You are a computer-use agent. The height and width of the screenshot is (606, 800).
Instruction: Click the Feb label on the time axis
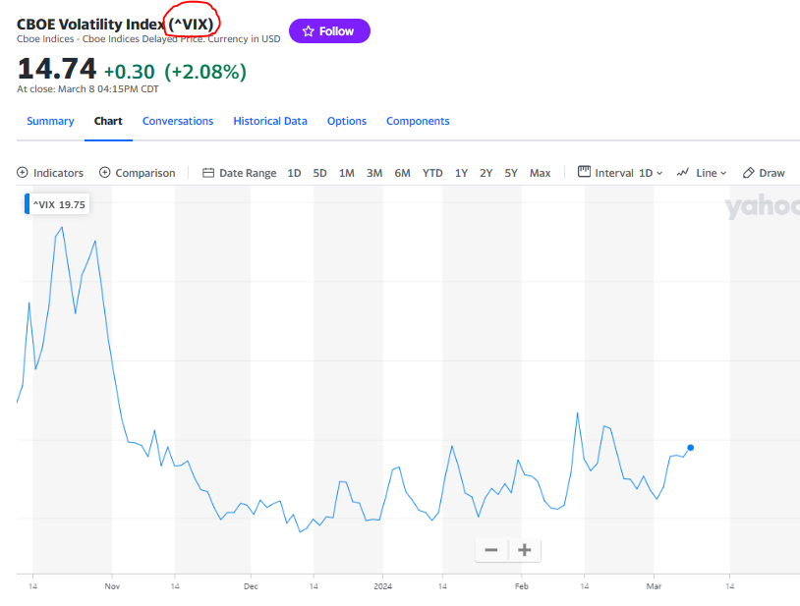[x=522, y=586]
